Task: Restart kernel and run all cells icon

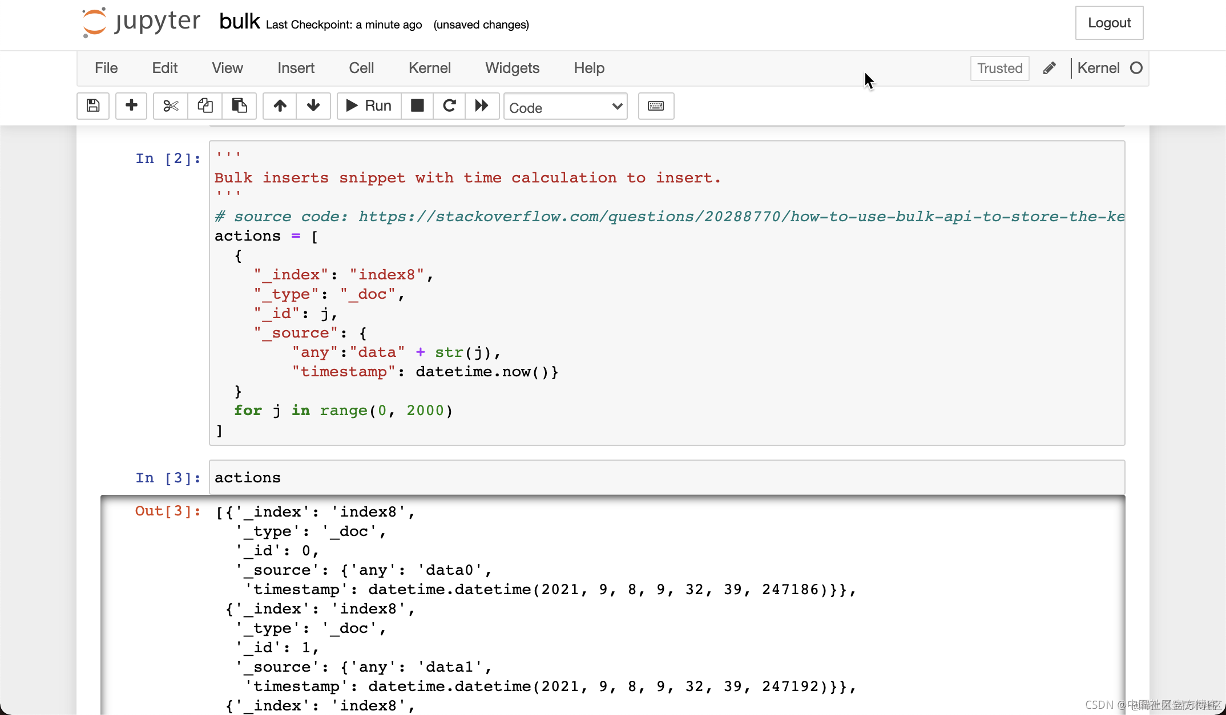Action: [482, 106]
